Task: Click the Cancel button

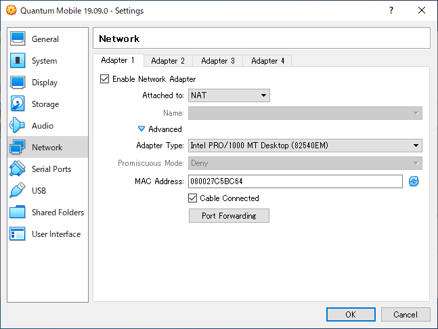Action: point(406,315)
